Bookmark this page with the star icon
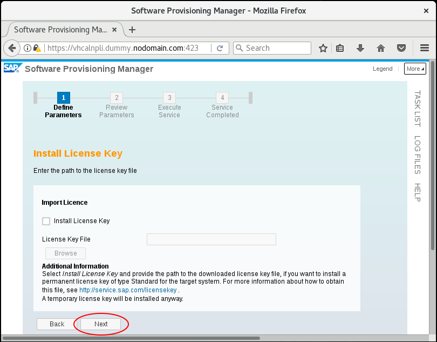 323,48
